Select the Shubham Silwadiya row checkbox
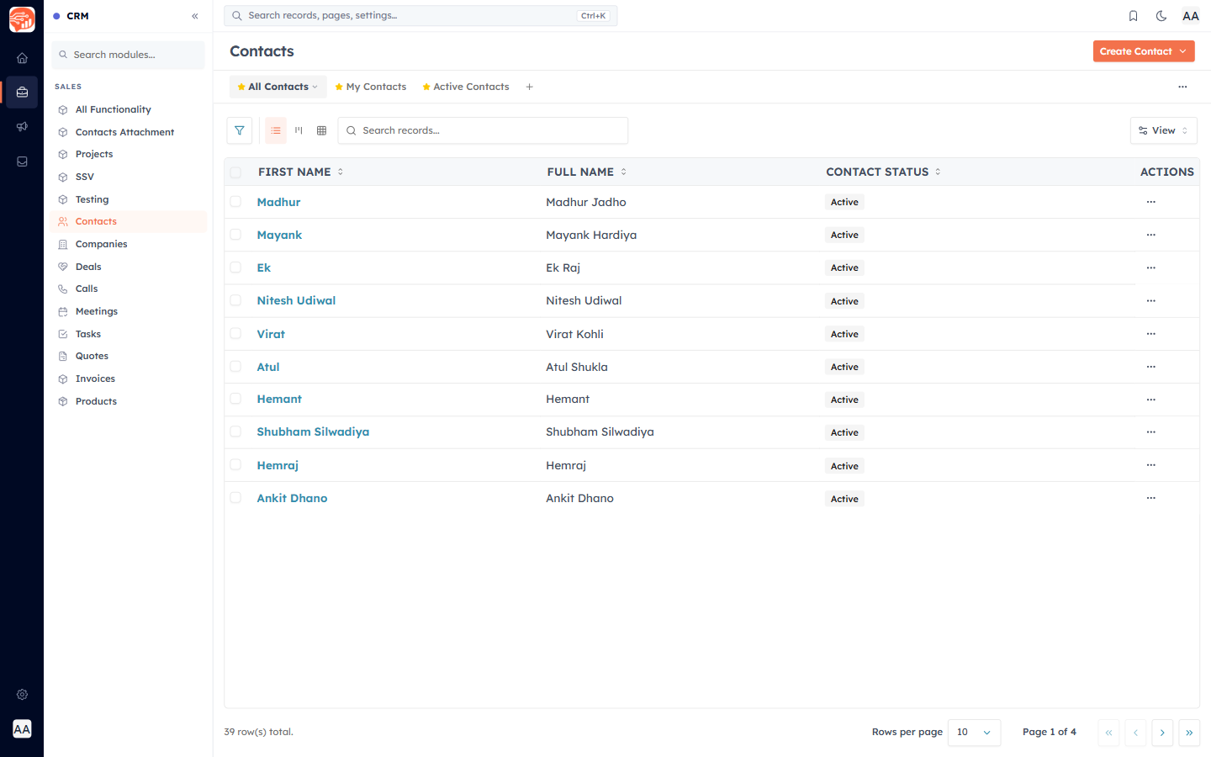The height and width of the screenshot is (757, 1211). coord(235,431)
